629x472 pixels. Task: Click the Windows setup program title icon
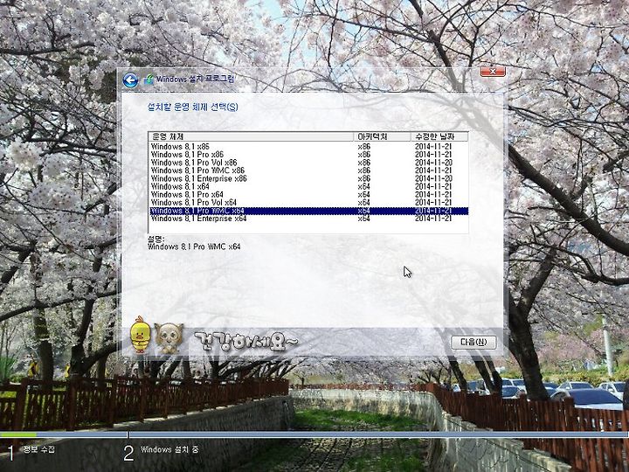pos(149,80)
